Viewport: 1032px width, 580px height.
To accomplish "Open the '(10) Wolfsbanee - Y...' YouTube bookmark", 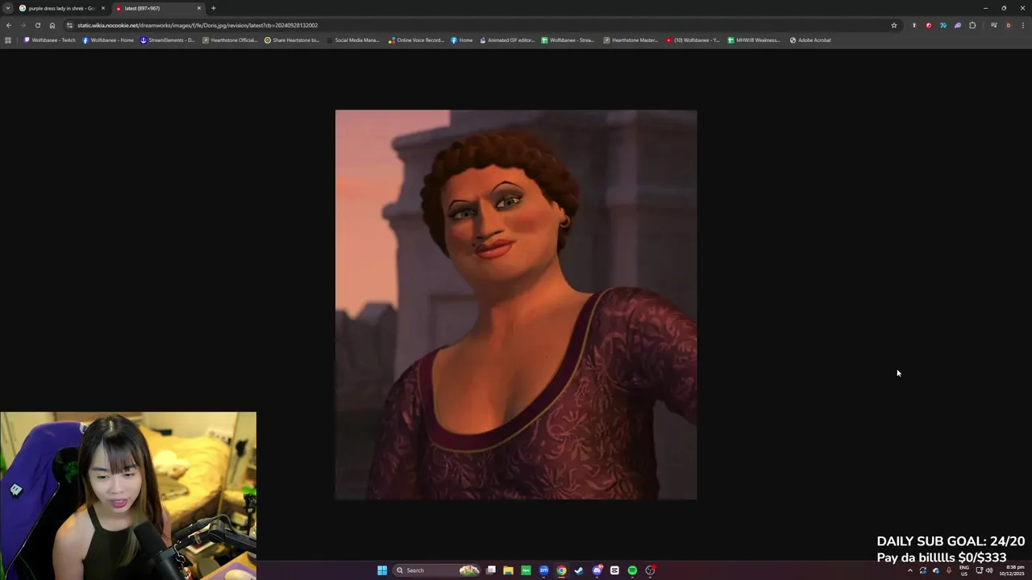I will (x=693, y=40).
